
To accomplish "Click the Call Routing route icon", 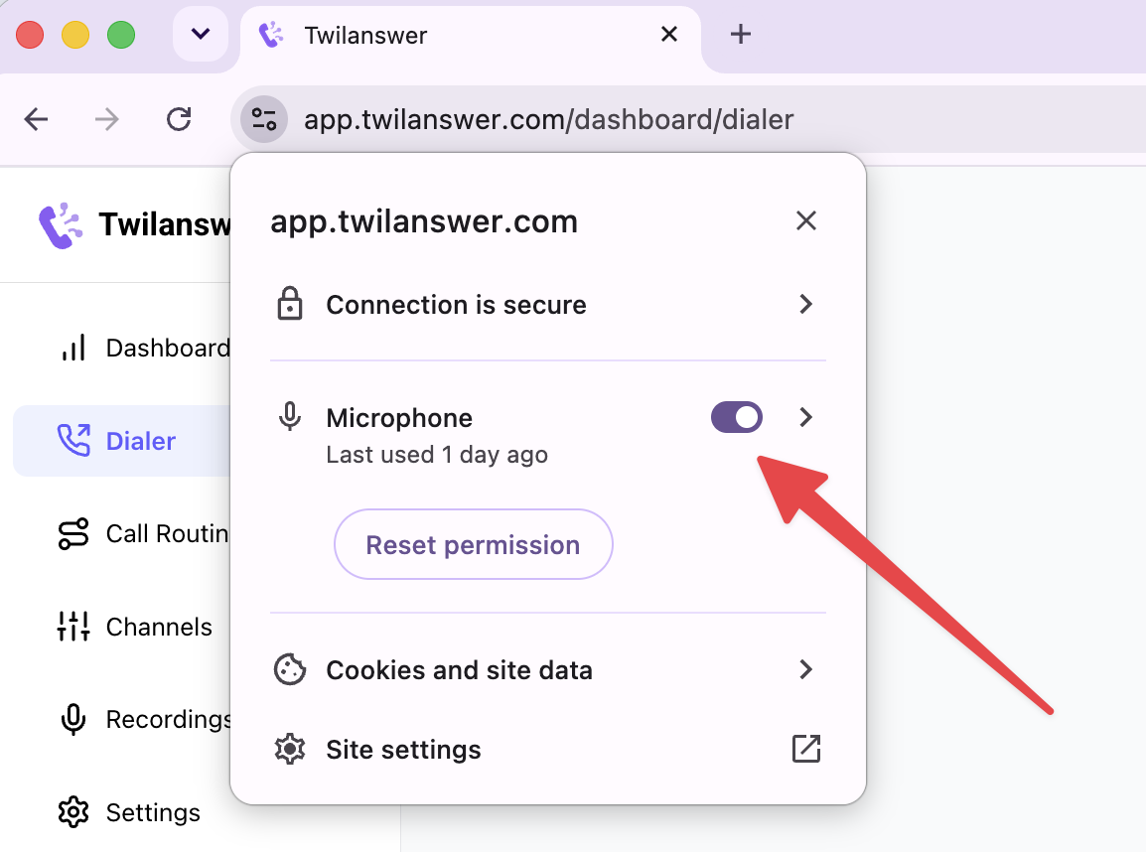I will click(x=73, y=533).
